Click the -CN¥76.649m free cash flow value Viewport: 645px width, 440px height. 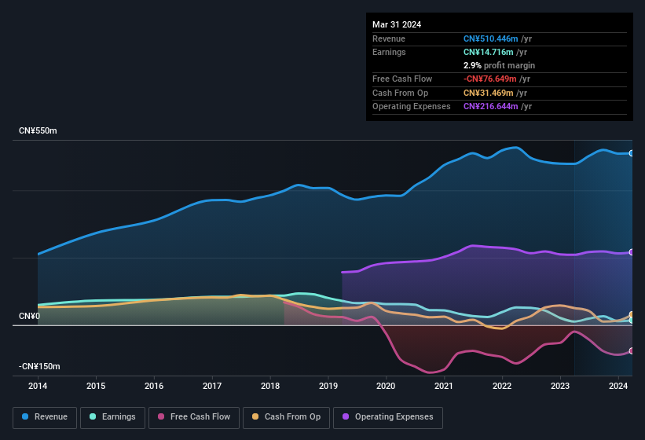click(x=489, y=79)
